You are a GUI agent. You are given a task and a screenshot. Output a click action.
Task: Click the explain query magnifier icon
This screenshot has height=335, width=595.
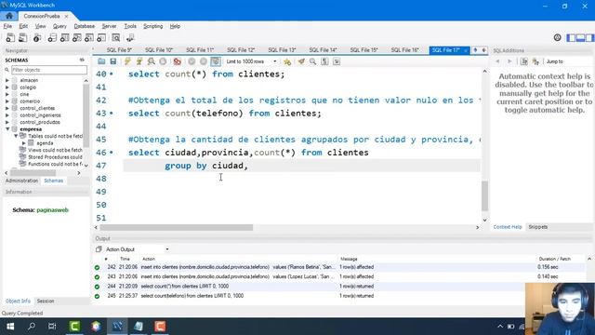(x=151, y=61)
